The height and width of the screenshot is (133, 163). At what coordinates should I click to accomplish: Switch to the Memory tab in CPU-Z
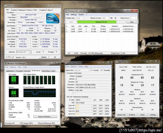tap(30, 10)
